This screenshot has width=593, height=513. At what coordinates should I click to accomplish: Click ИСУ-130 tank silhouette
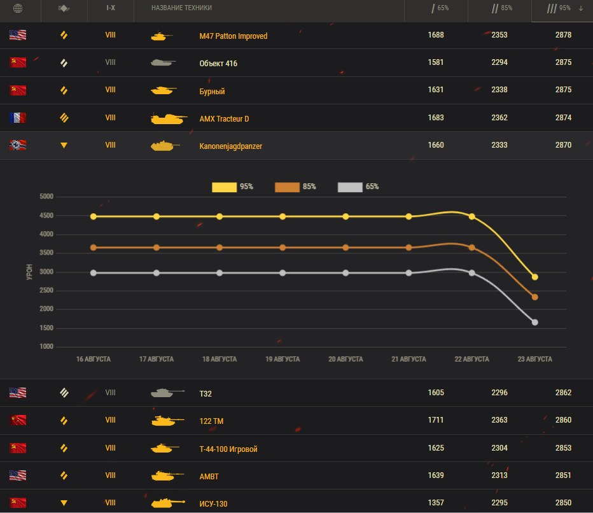click(x=168, y=503)
